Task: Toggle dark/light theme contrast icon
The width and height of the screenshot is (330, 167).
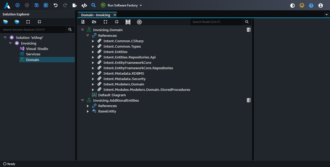Action: pos(292,5)
